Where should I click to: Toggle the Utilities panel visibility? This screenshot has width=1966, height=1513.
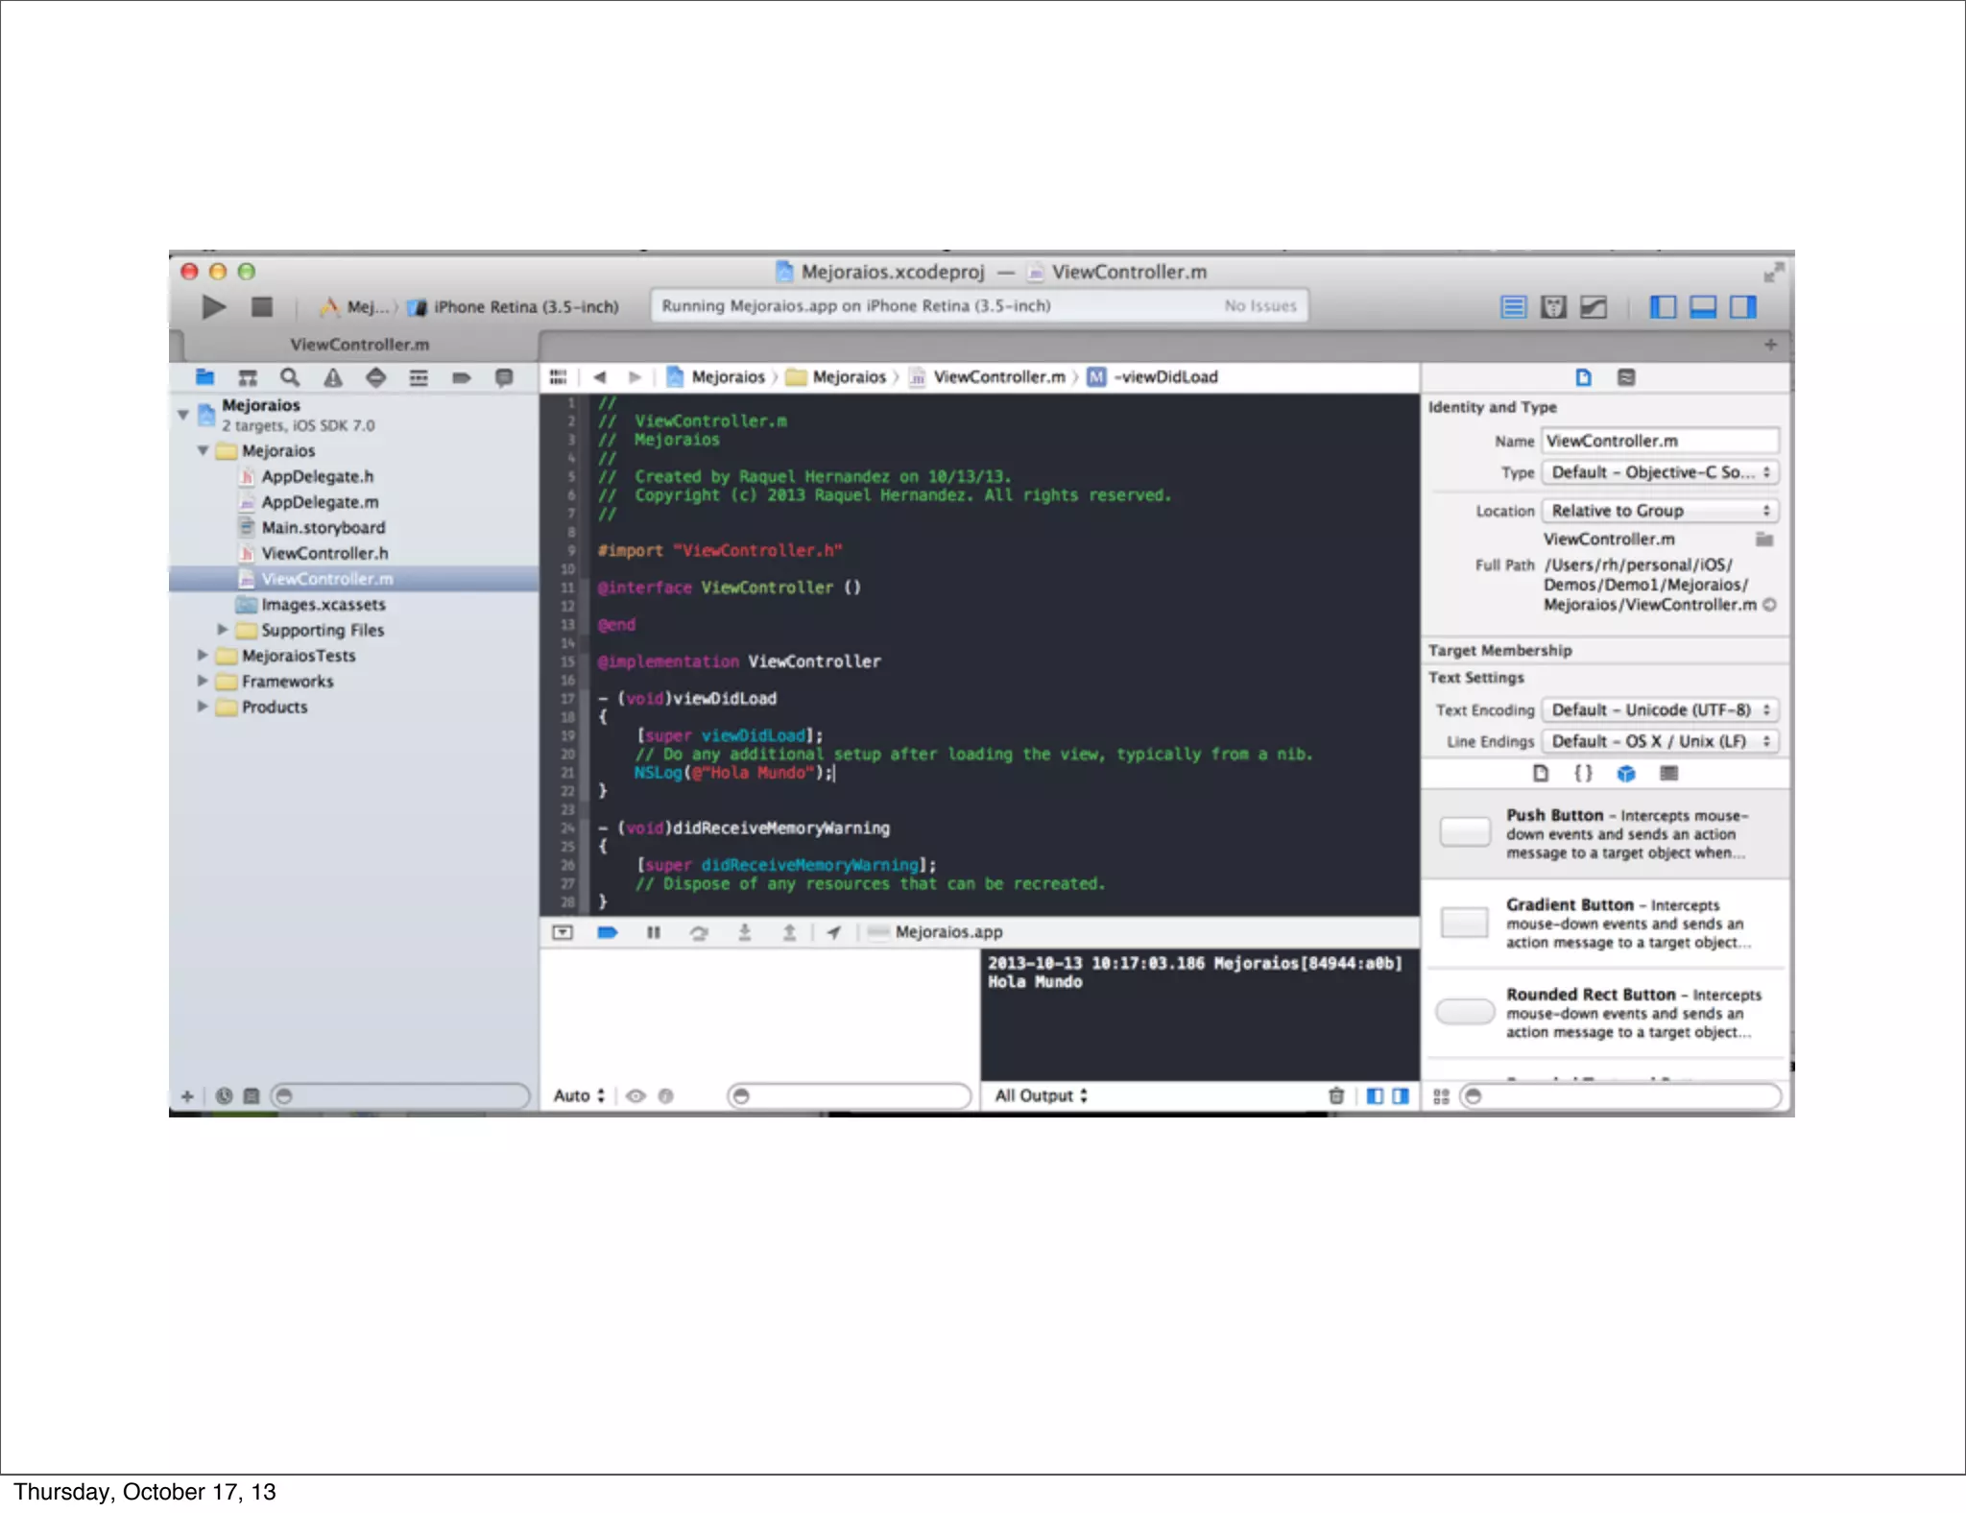point(1743,307)
